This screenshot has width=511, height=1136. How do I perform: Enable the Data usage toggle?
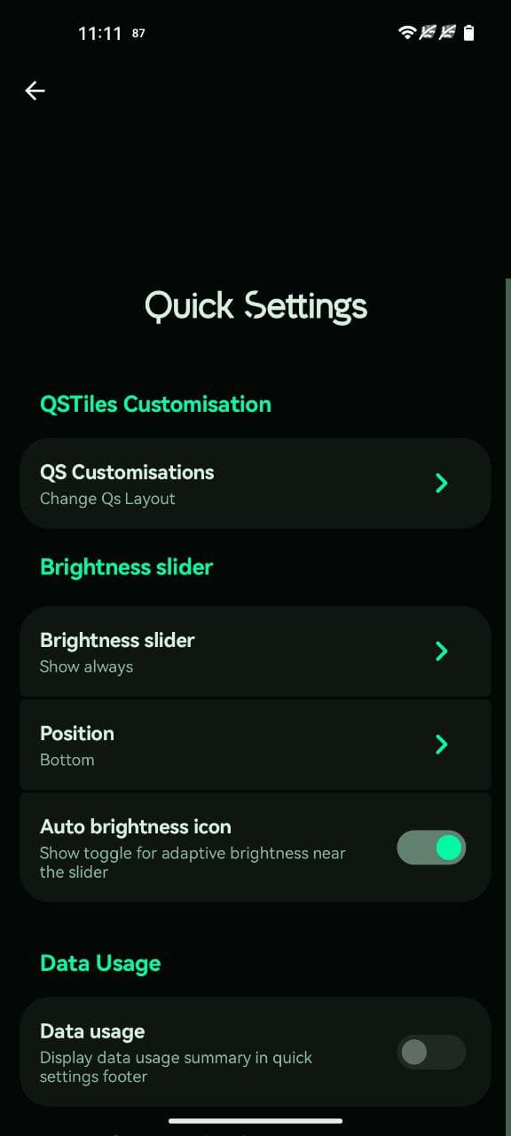431,1053
